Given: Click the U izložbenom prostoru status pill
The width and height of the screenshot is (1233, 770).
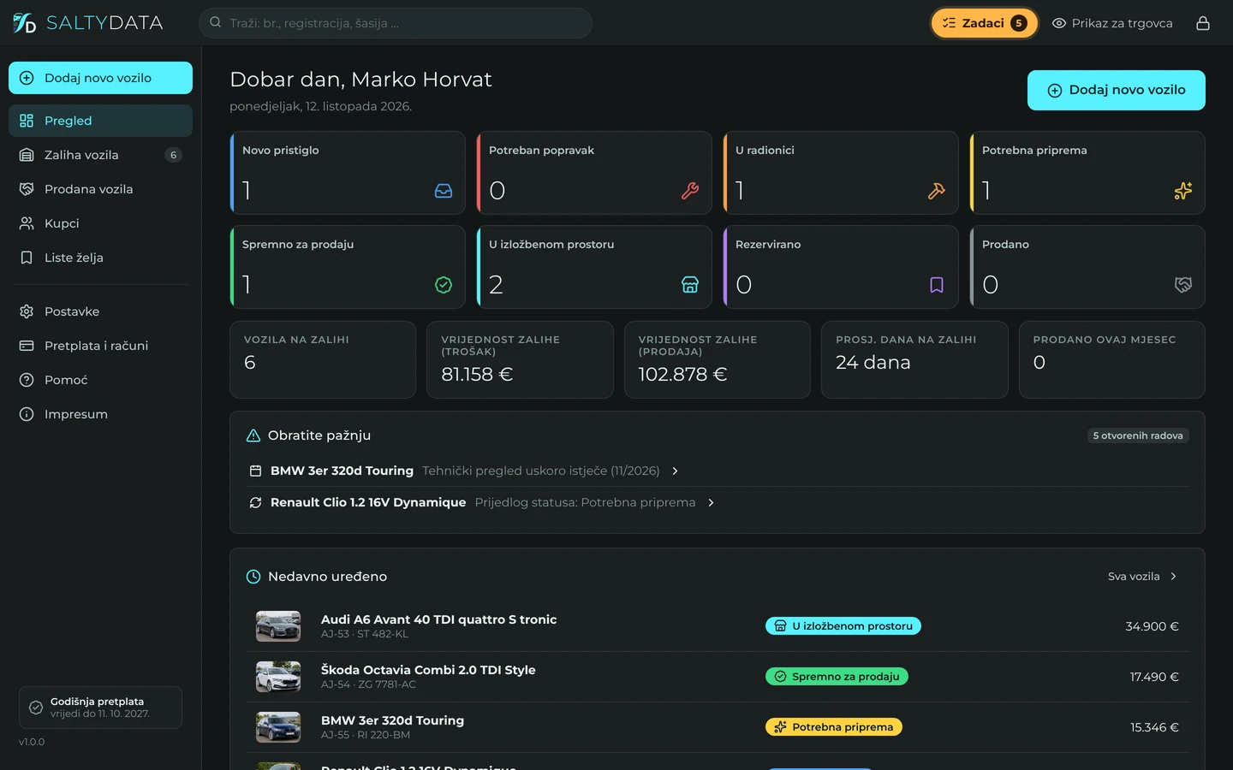Looking at the screenshot, I should (843, 626).
